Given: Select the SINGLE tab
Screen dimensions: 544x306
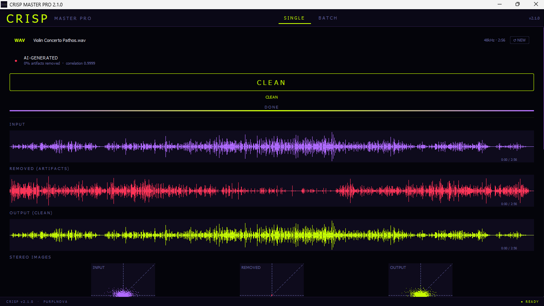Looking at the screenshot, I should click(294, 18).
